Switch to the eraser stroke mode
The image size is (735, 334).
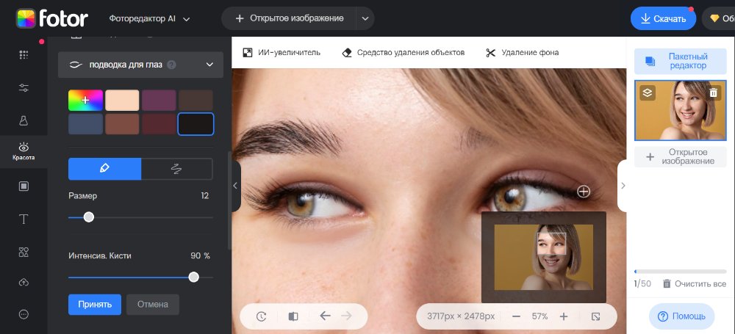tap(176, 169)
